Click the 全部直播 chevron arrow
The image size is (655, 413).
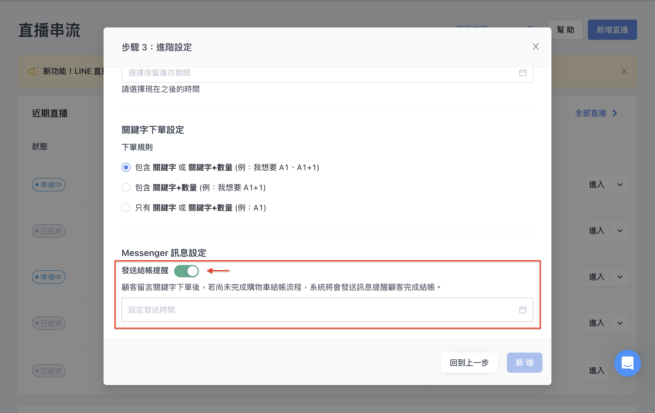coord(615,113)
